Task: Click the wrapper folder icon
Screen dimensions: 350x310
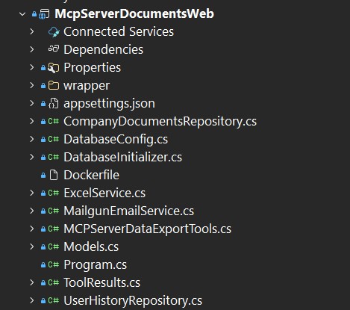Action: pos(54,85)
